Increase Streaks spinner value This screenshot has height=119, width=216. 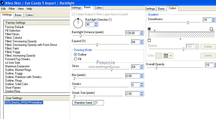point(141,84)
